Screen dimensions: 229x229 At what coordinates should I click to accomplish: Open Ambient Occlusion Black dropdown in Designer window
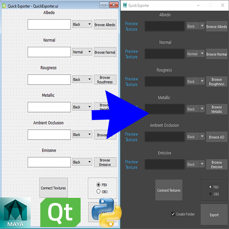(82, 135)
